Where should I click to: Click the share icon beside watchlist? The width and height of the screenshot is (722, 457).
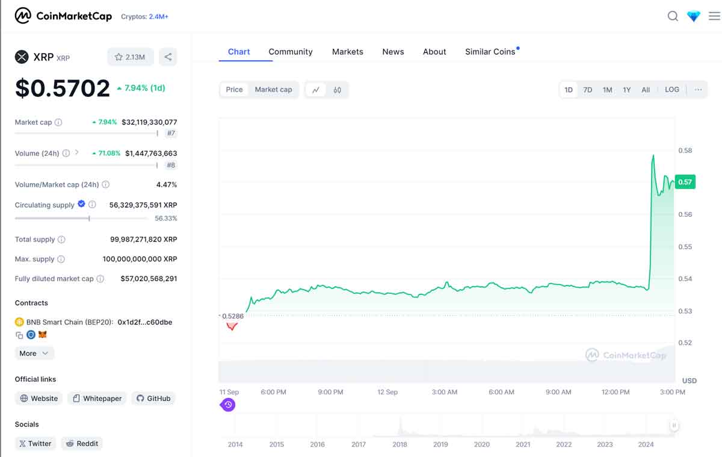168,57
